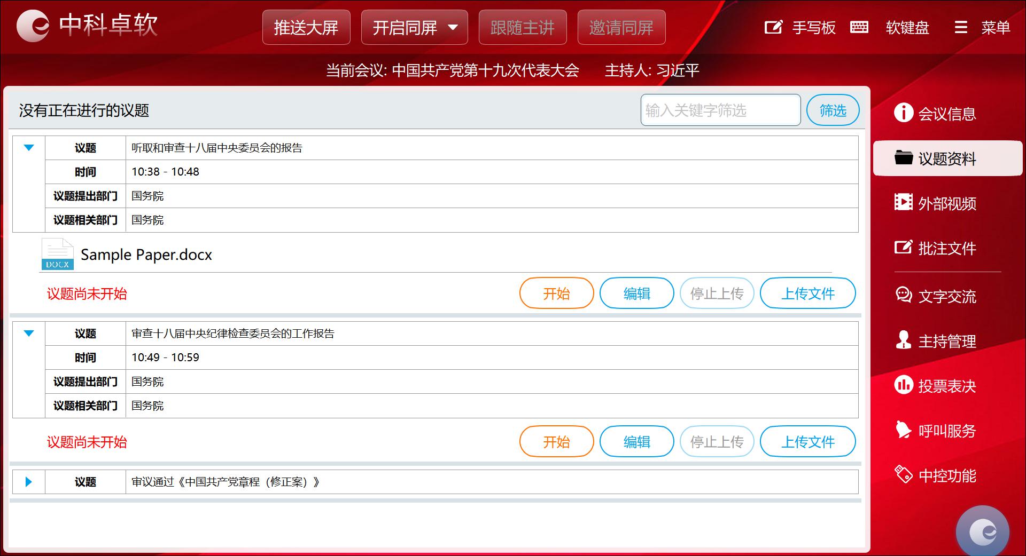Open the Sample Paper.docx file name
Image resolution: width=1026 pixels, height=556 pixels.
(146, 255)
